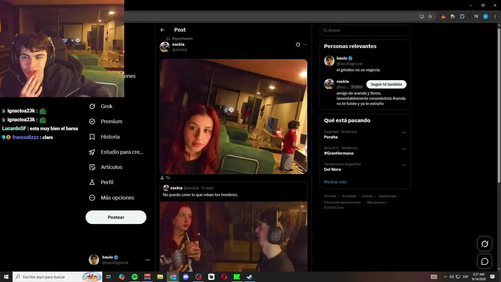This screenshot has width=501, height=282.
Task: Open the floating messages chat button
Action: tap(485, 261)
